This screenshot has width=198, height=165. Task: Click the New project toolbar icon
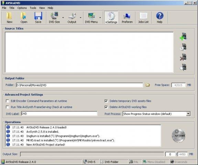tap(10, 18)
